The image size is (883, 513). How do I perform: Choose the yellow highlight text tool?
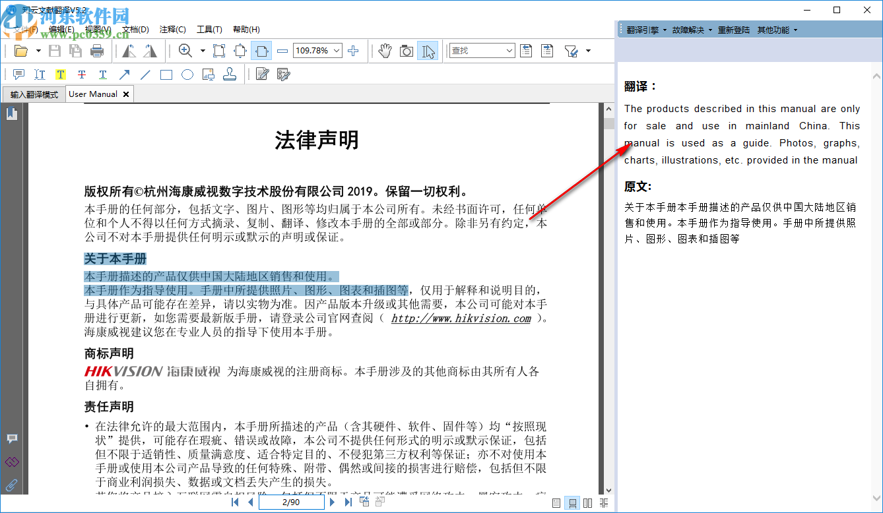coord(61,75)
